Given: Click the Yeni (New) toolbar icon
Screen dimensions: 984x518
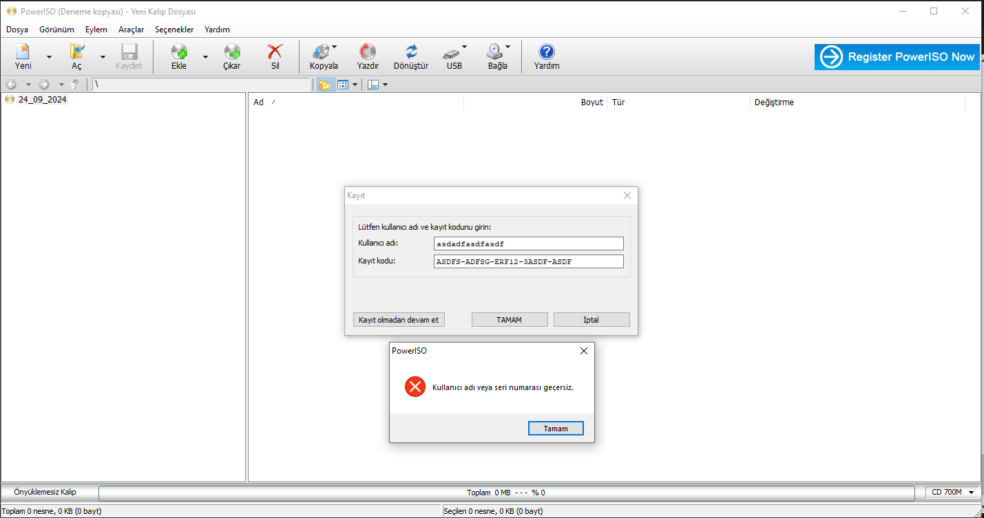Looking at the screenshot, I should pos(23,56).
